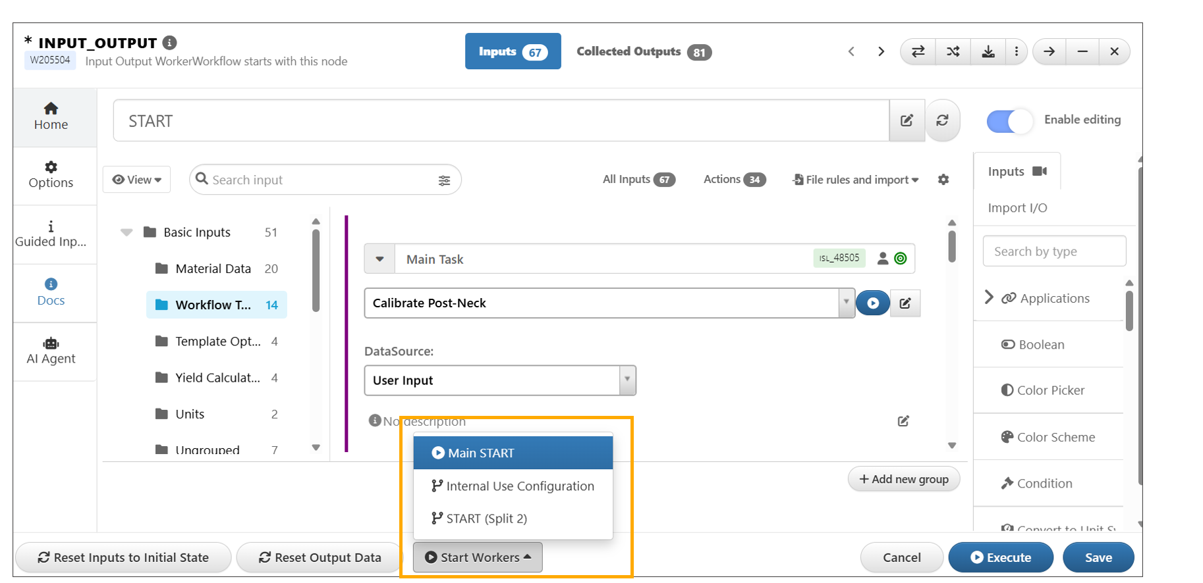Image resolution: width=1203 pixels, height=583 pixels.
Task: Click the settings gear beside File rules and import
Action: pyautogui.click(x=943, y=180)
